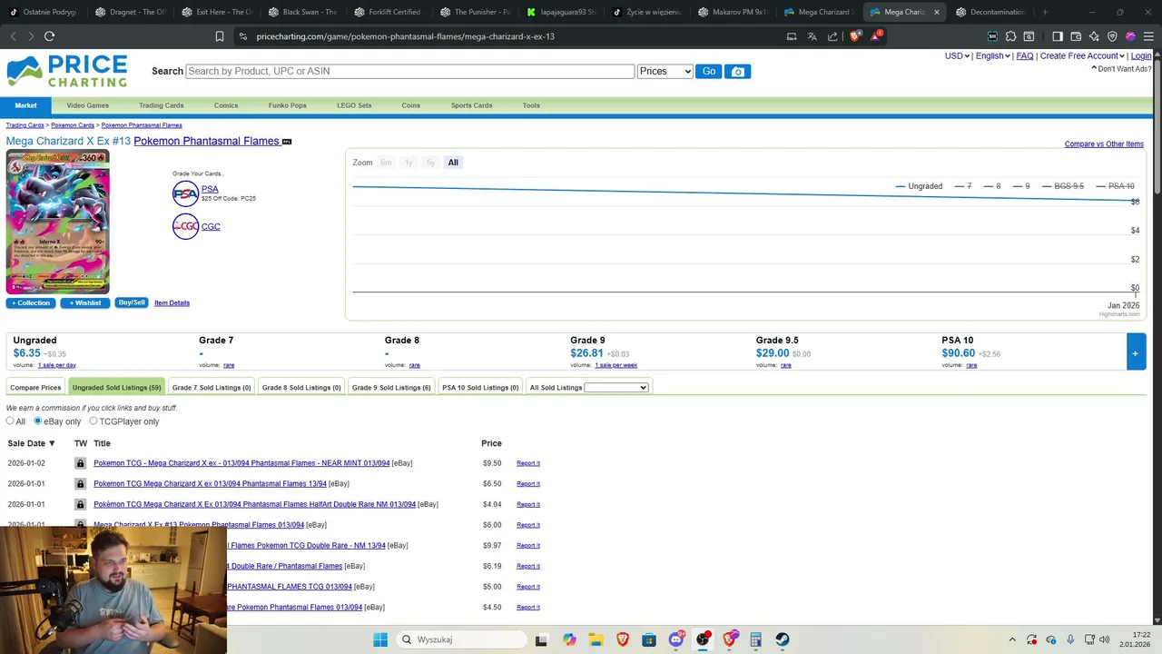Select the 'TCGPlayer only' radio button
Viewport: 1162px width, 654px height.
pyautogui.click(x=94, y=421)
